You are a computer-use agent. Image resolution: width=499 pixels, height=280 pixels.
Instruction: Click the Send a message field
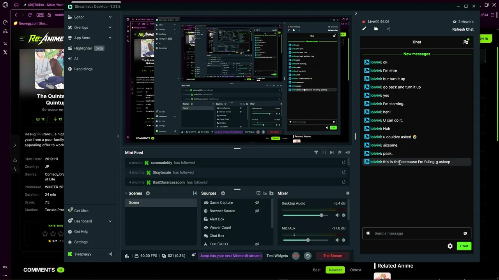[417, 233]
